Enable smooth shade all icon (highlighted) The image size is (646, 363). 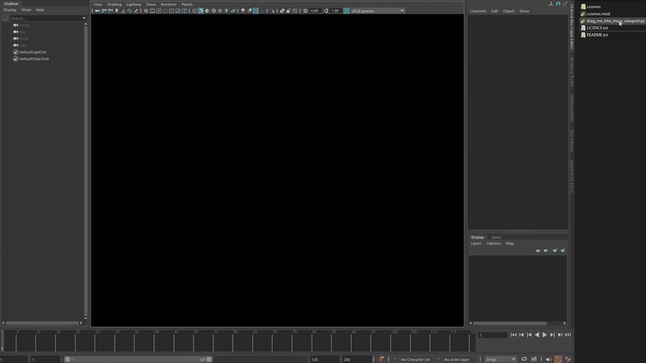(200, 10)
